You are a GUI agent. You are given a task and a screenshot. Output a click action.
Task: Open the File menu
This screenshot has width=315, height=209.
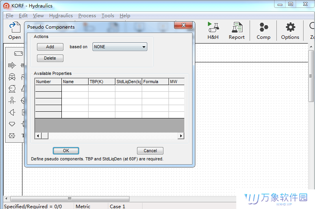(x=9, y=16)
